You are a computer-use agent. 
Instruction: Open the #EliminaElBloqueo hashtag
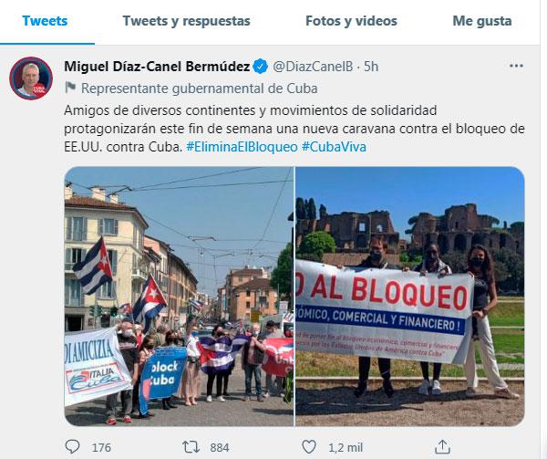tap(242, 147)
